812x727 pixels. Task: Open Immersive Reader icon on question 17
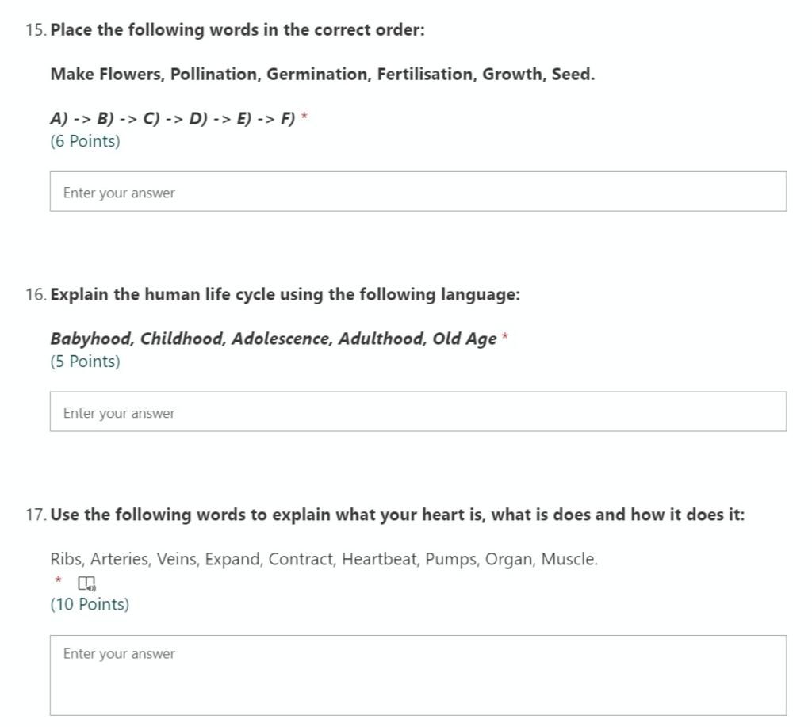tap(86, 584)
